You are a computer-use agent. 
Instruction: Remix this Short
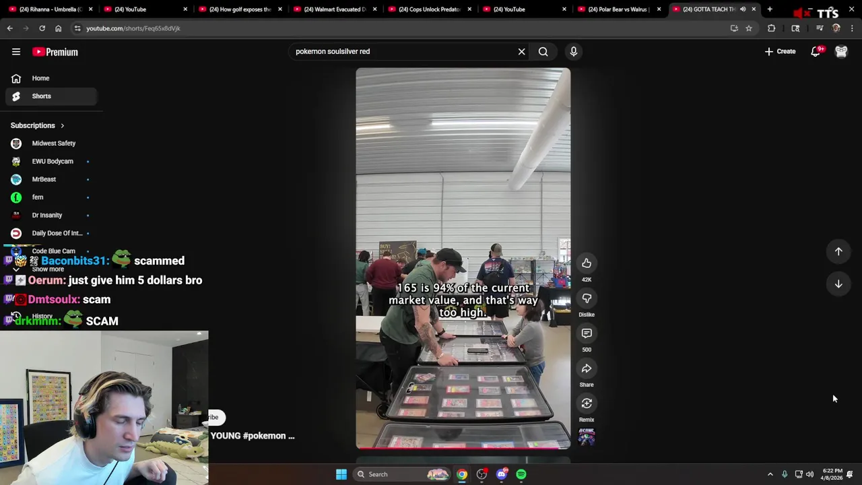pyautogui.click(x=587, y=403)
